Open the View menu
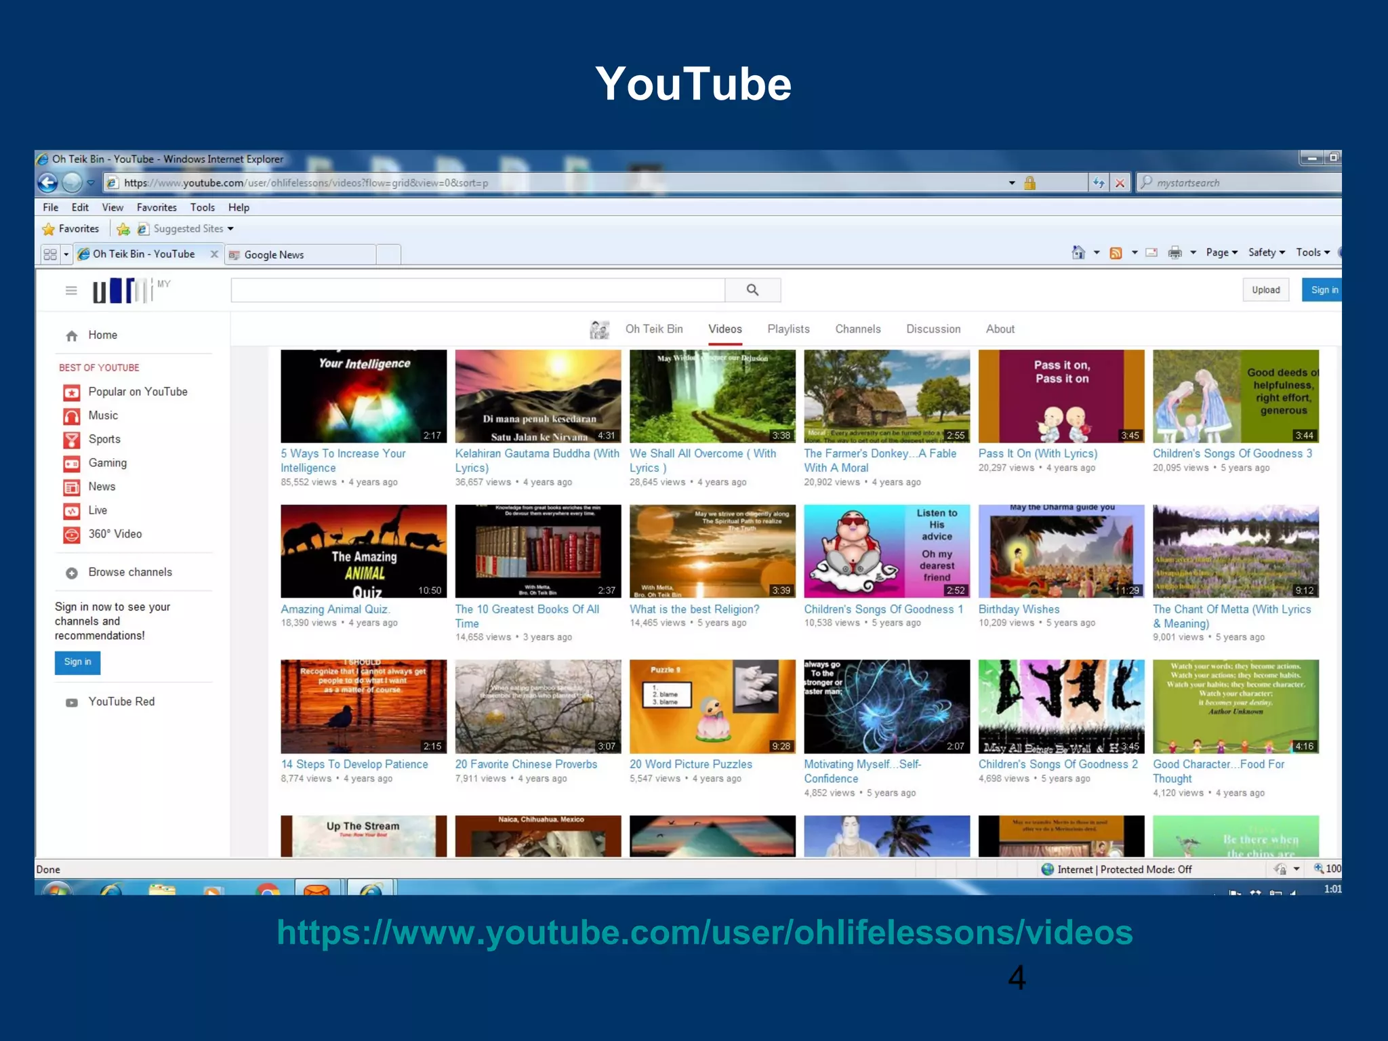This screenshot has height=1041, width=1388. click(113, 207)
